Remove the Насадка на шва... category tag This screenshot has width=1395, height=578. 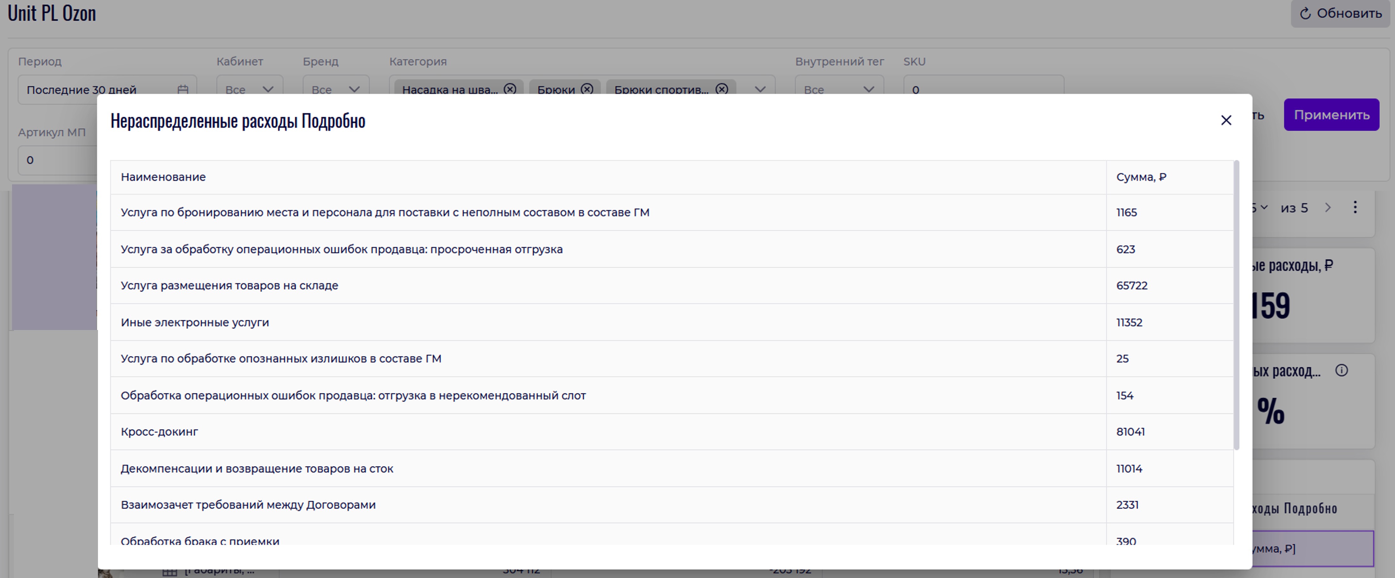(x=509, y=89)
